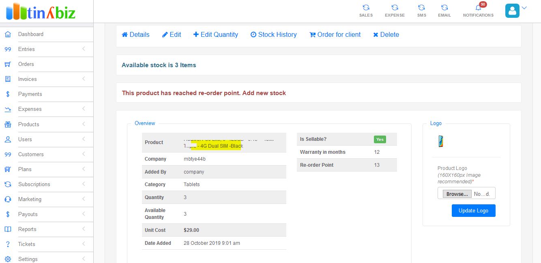The width and height of the screenshot is (541, 263).
Task: Click the product logo thumbnail image
Action: (x=441, y=141)
